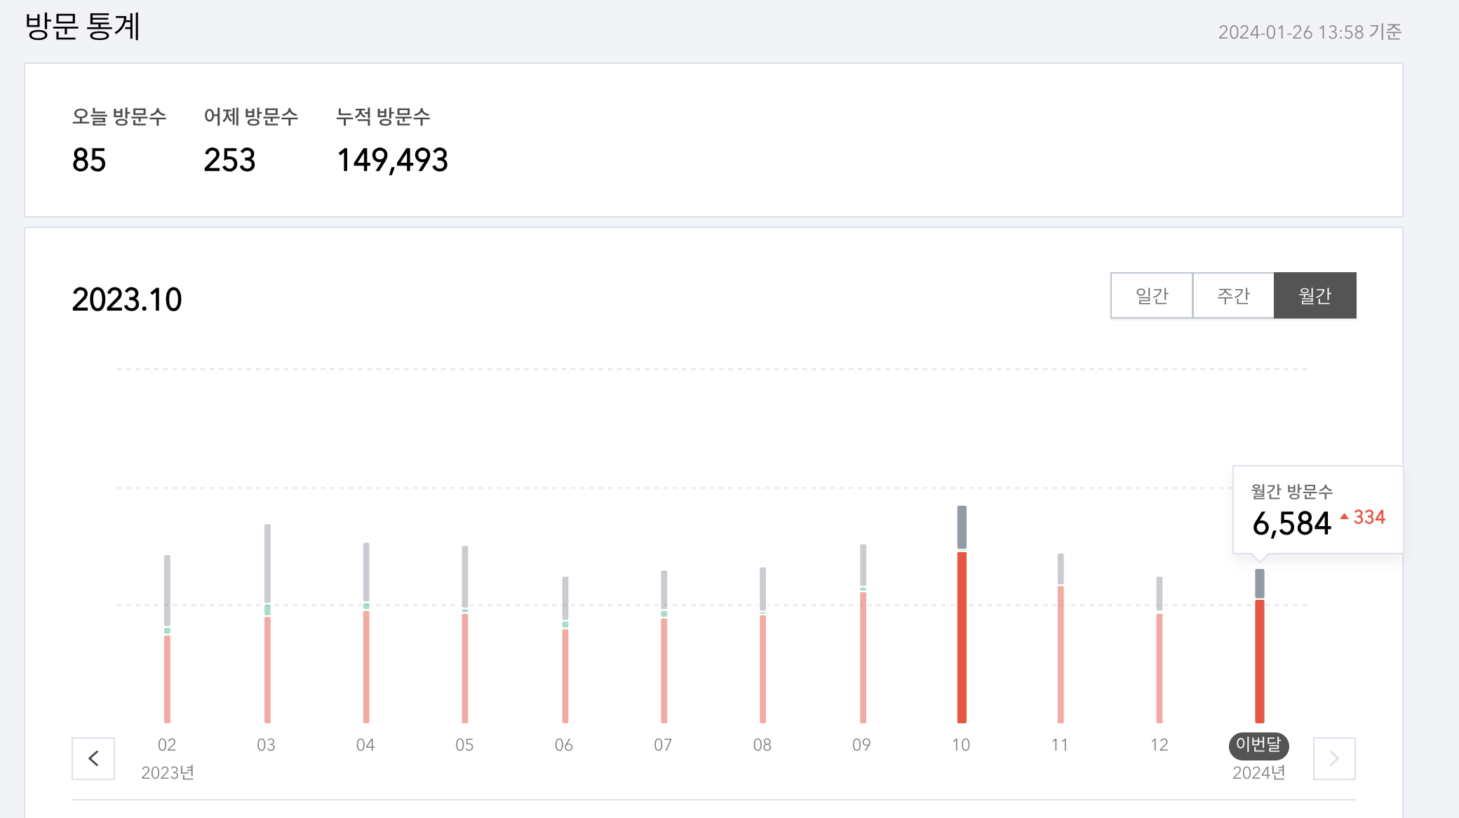Select the 04 month bar
This screenshot has height=818, width=1459.
[x=366, y=633]
